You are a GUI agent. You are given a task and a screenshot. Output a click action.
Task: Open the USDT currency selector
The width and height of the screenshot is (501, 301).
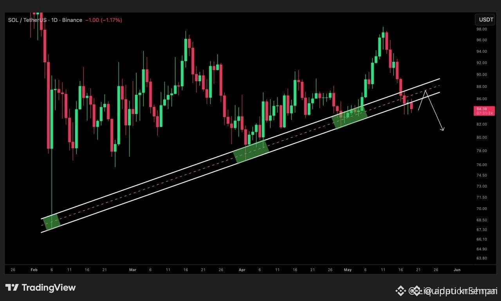point(485,20)
